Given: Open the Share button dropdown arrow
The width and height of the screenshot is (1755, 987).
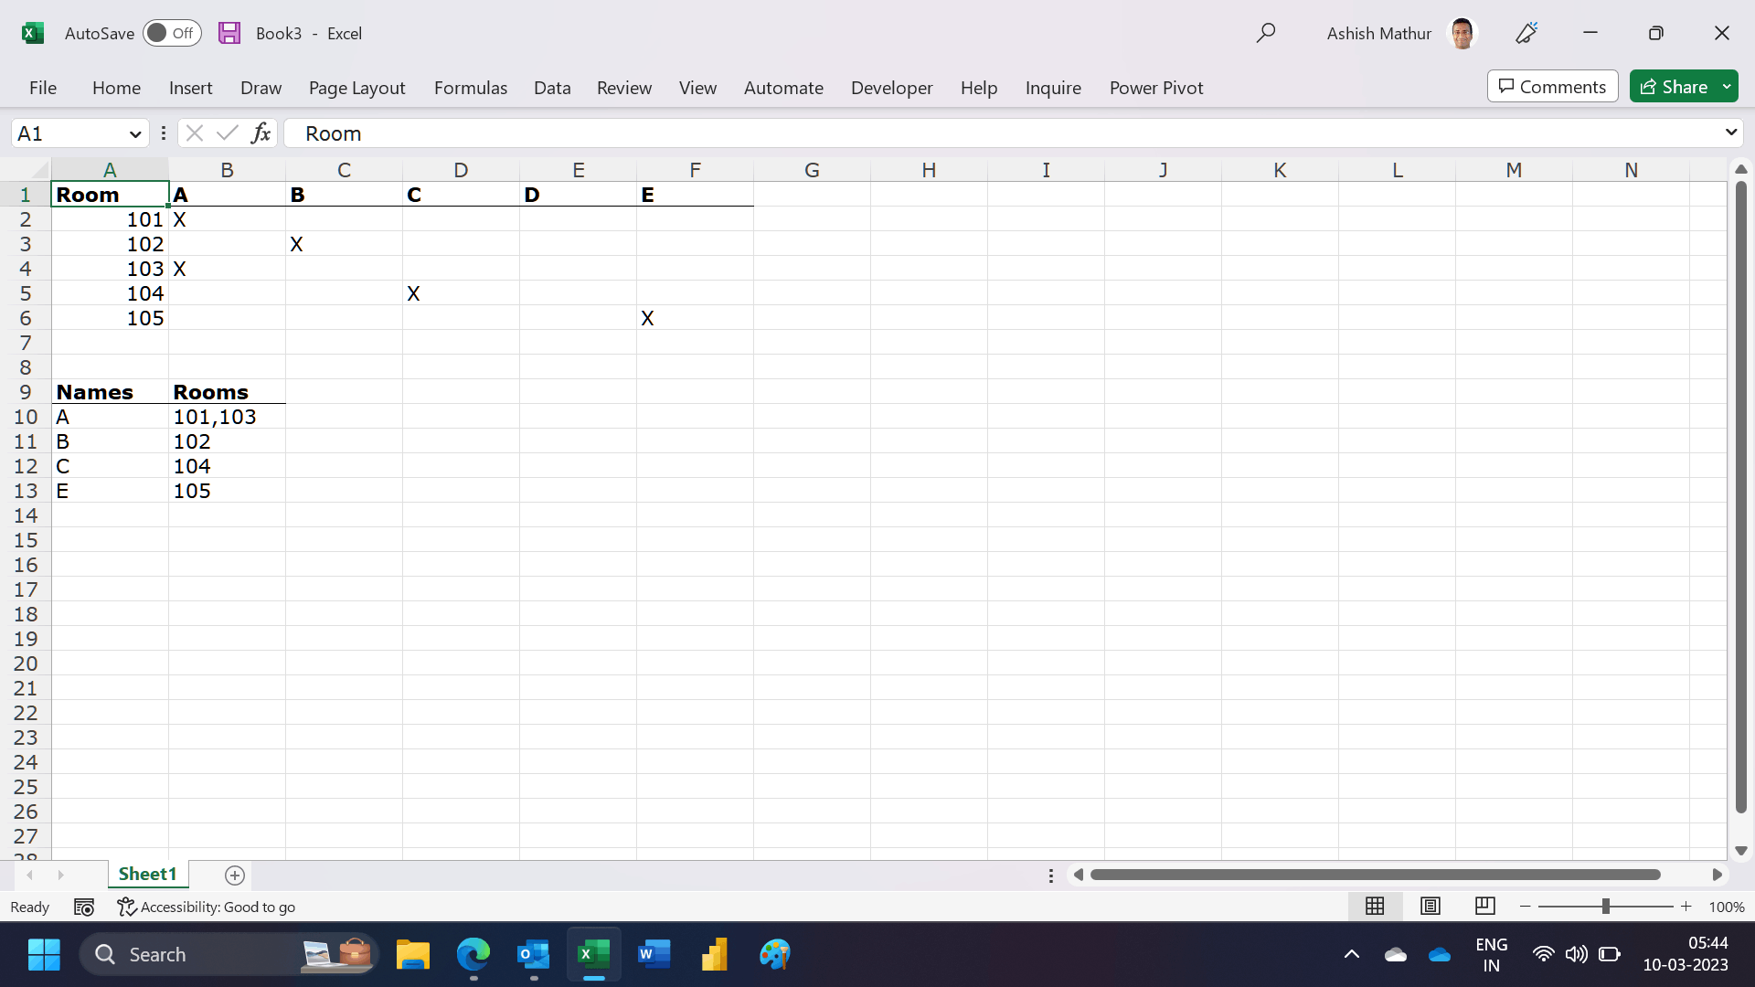Looking at the screenshot, I should 1727,87.
